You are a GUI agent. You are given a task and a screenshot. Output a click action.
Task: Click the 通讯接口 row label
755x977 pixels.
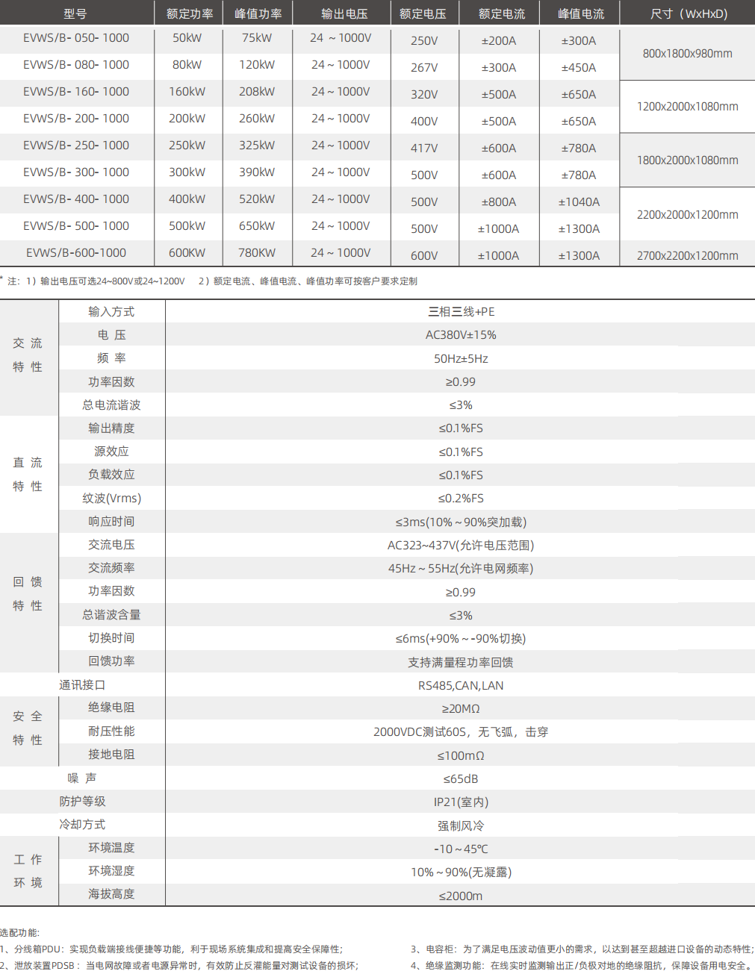[82, 685]
